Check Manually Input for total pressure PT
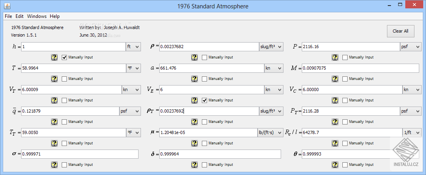The image size is (426, 175). (x=345, y=122)
